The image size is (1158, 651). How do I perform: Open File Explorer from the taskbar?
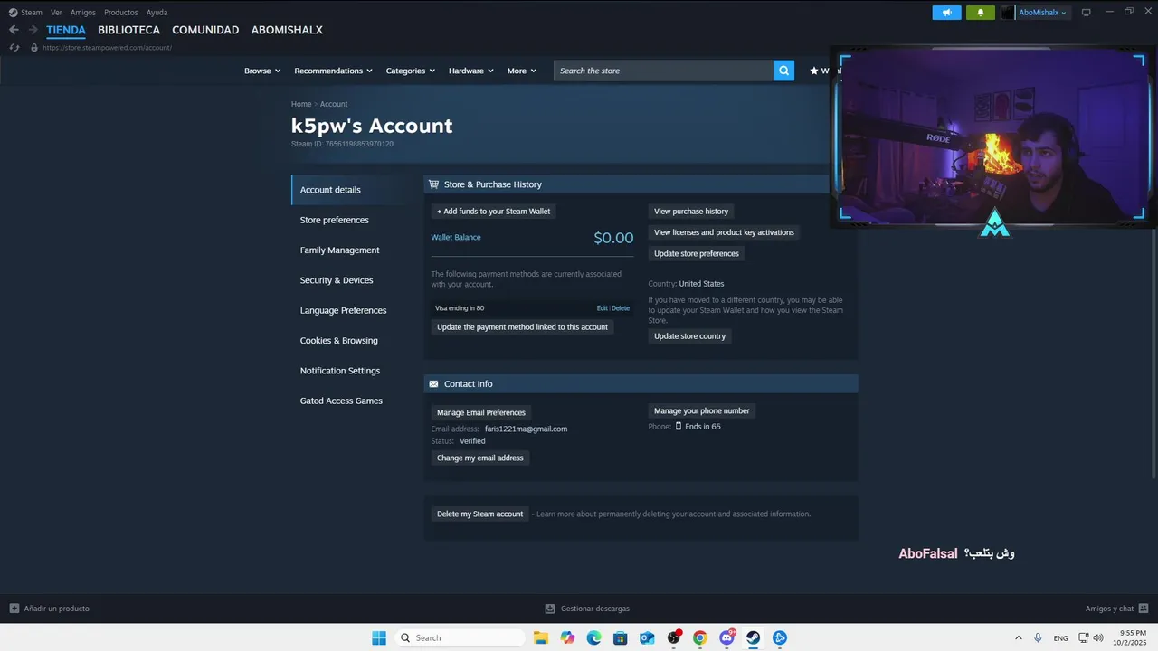tap(541, 637)
